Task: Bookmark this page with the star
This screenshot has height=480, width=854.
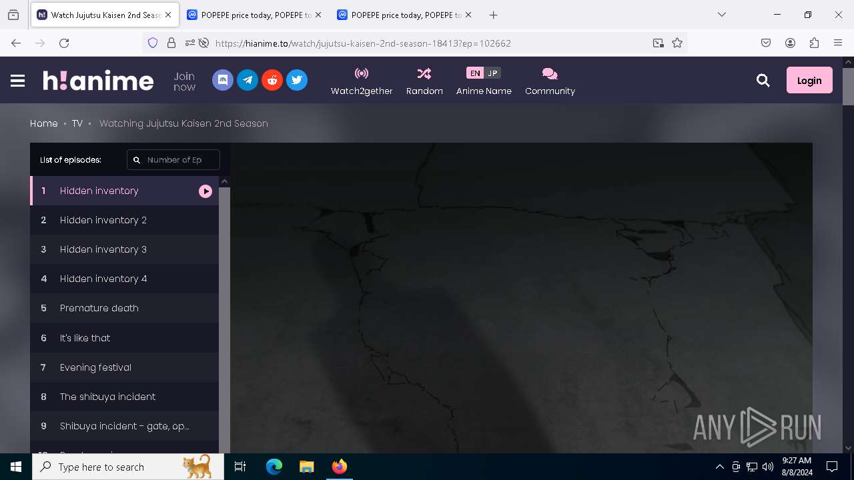Action: pyautogui.click(x=677, y=43)
